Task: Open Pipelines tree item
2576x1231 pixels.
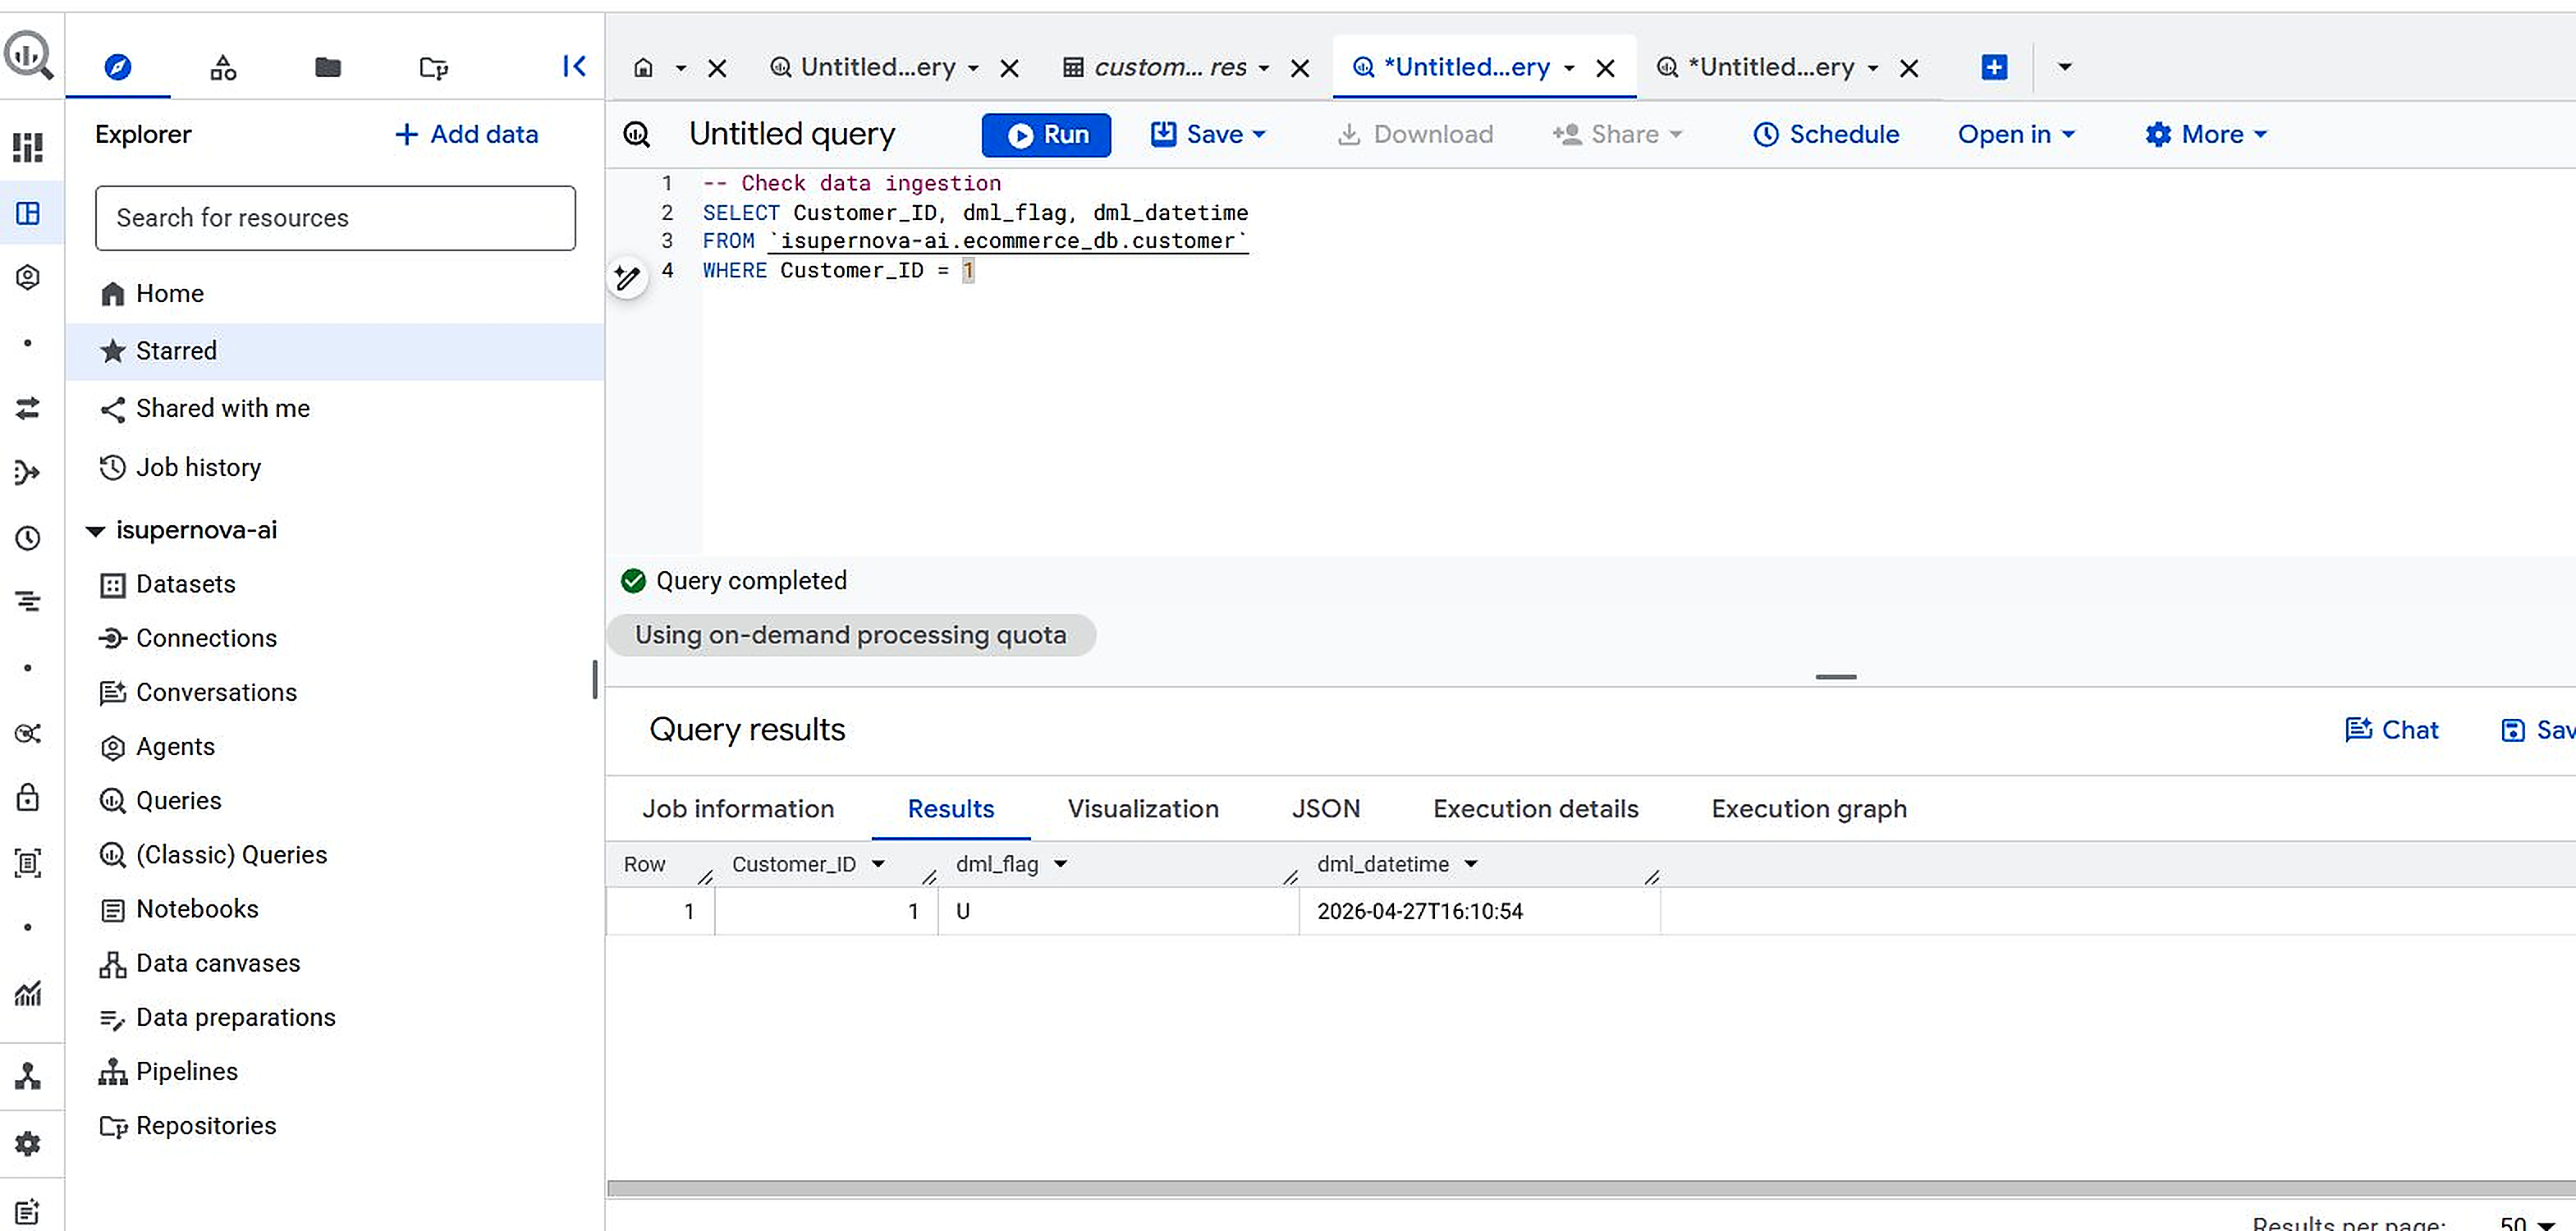Action: pos(187,1071)
